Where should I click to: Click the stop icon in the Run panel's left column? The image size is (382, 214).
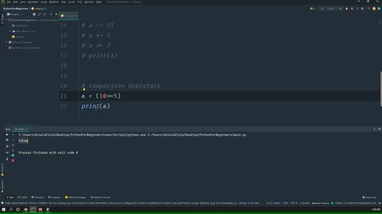[7, 146]
